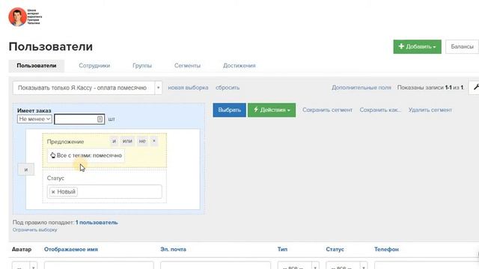Click the не operator button
Image resolution: width=479 pixels, height=269 pixels.
142,141
